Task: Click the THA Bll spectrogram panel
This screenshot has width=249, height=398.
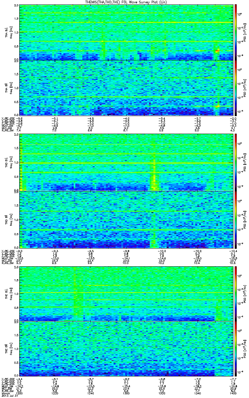Action: [x=126, y=88]
